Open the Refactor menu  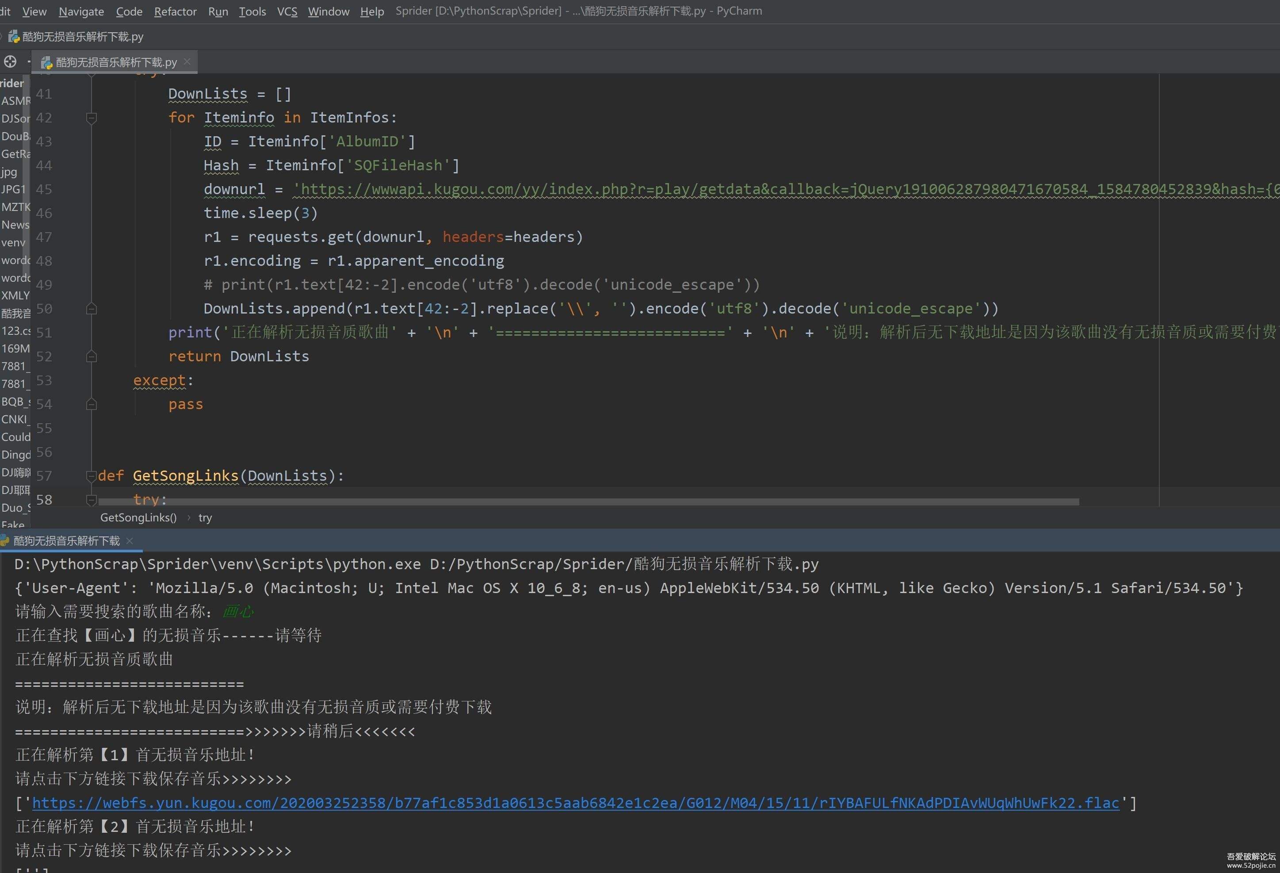click(x=175, y=11)
